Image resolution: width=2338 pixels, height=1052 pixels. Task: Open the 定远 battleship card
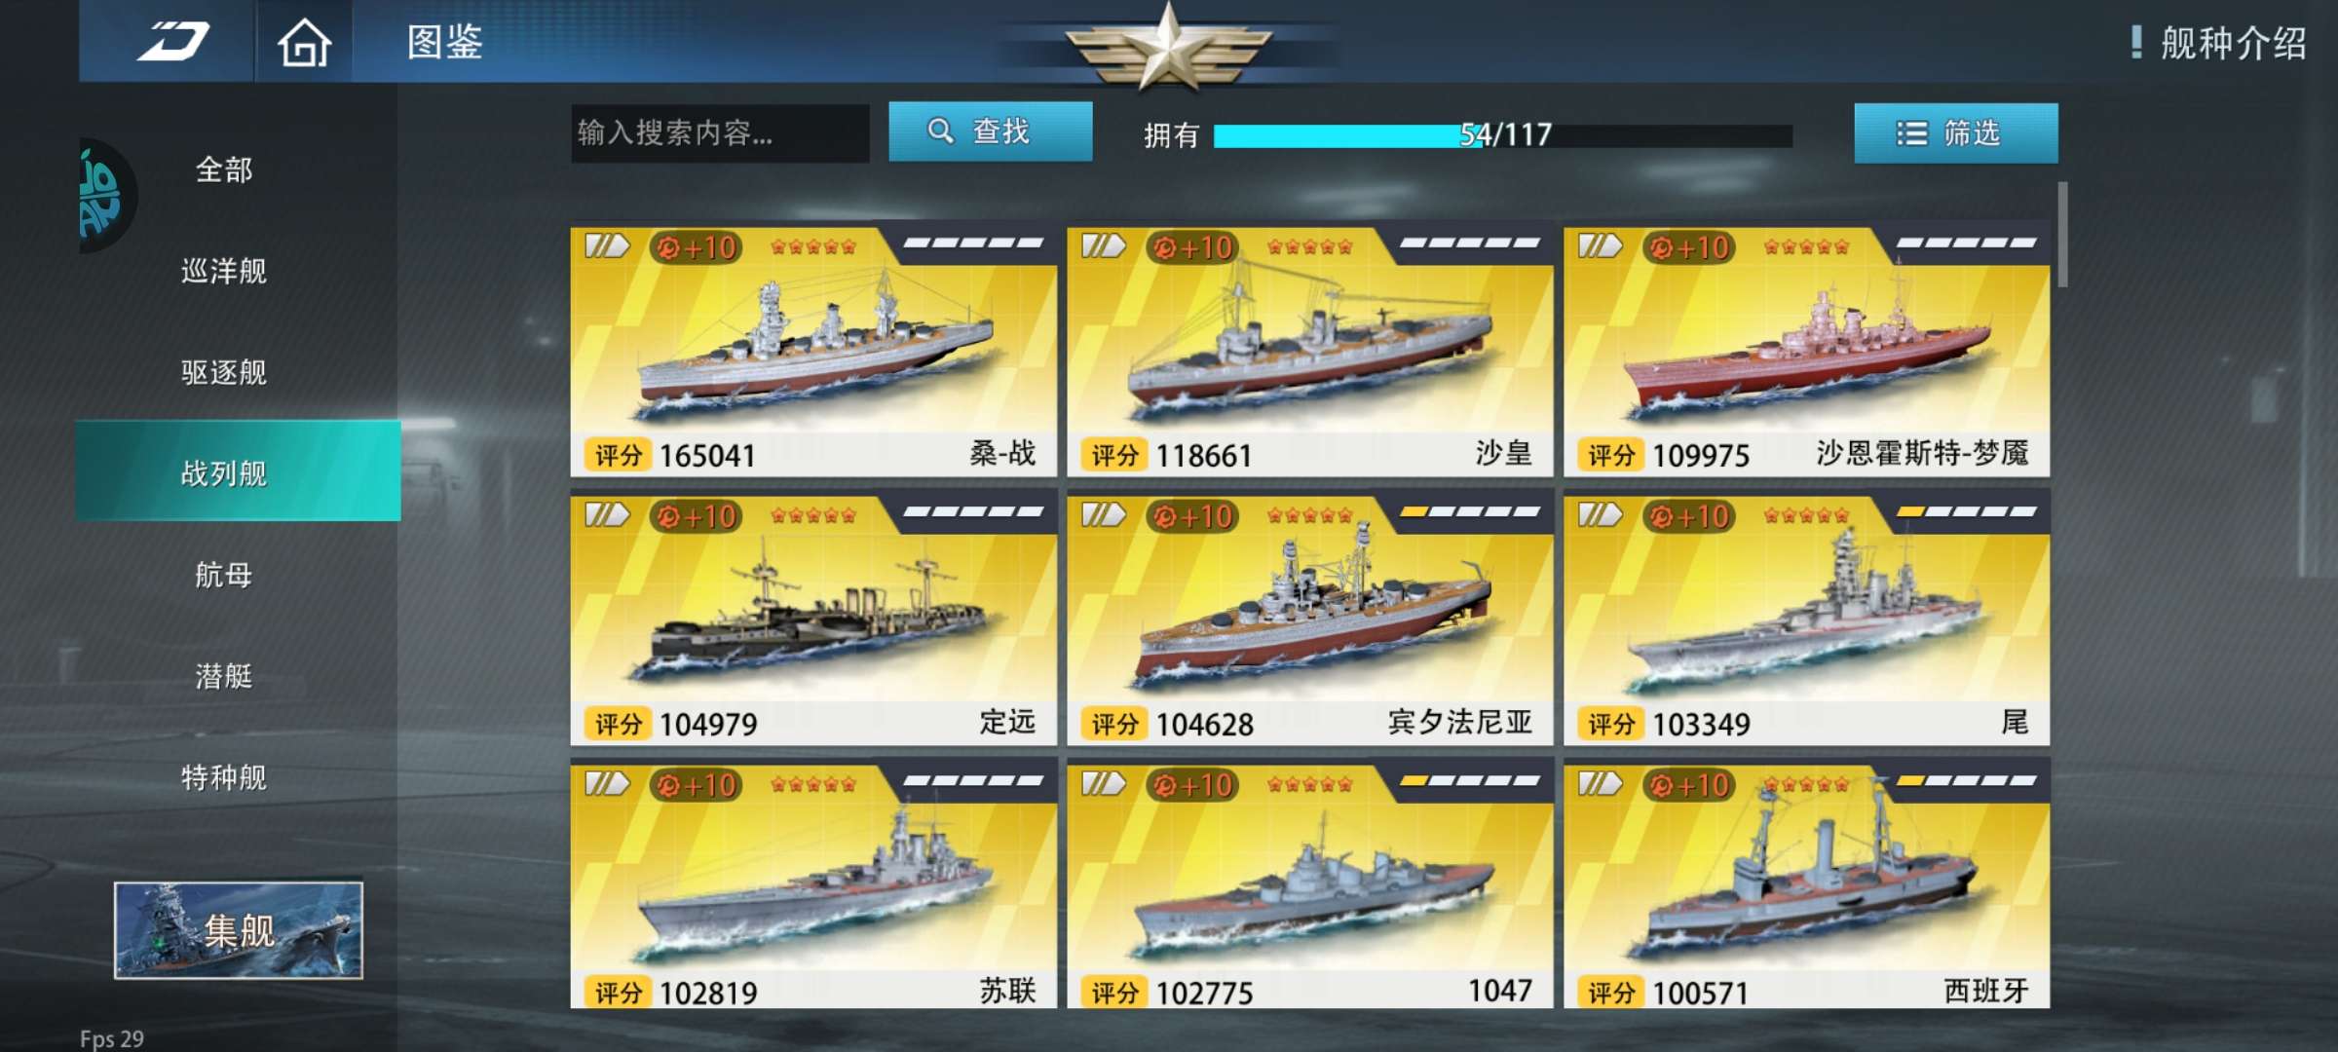point(813,620)
